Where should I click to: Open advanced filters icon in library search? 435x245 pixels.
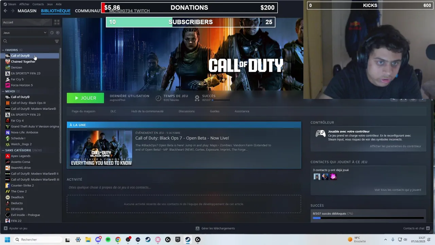pos(57,41)
